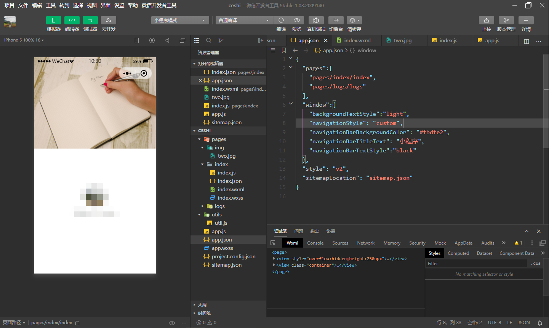Clear cache via the 清缓存 button
This screenshot has width=549, height=328.
[x=354, y=20]
